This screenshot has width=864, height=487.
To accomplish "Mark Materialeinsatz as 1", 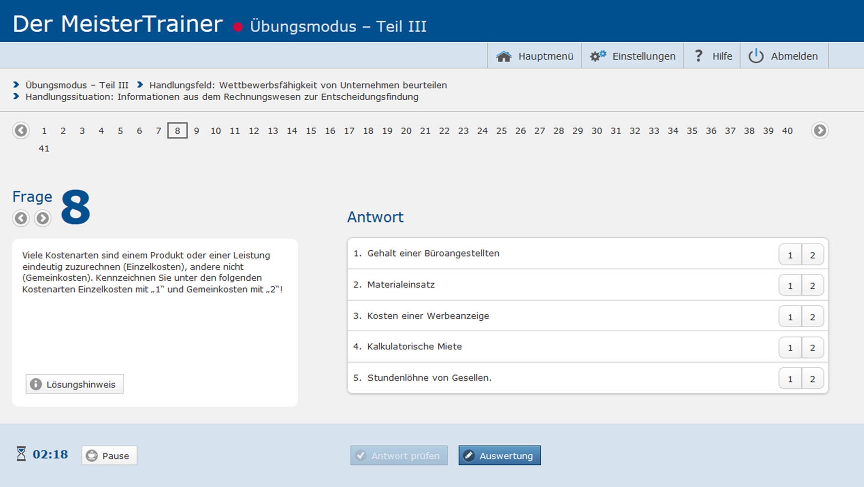I will 790,286.
